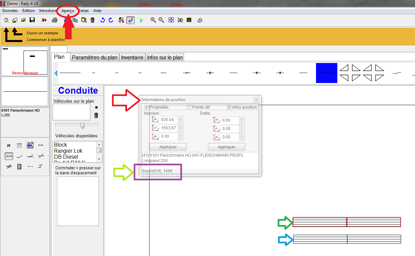Zoom out with the minus magnifier icon

pyautogui.click(x=161, y=20)
